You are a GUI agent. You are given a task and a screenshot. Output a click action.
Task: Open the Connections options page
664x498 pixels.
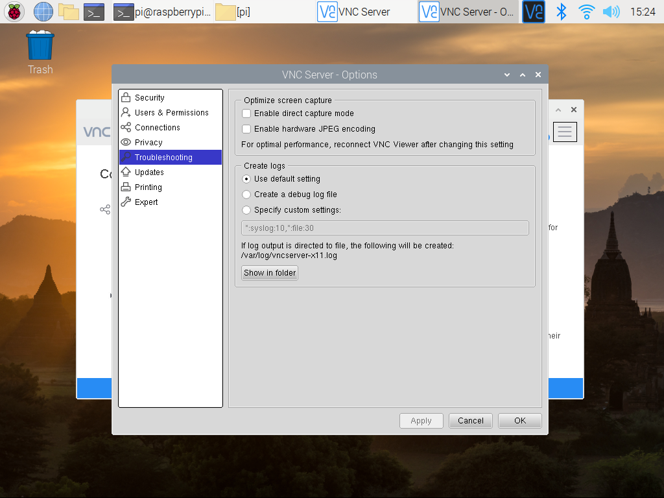pyautogui.click(x=171, y=128)
